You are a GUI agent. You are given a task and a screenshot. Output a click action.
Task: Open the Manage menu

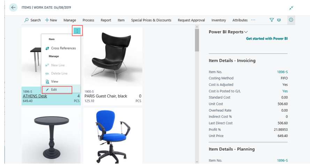pyautogui.click(x=70, y=20)
